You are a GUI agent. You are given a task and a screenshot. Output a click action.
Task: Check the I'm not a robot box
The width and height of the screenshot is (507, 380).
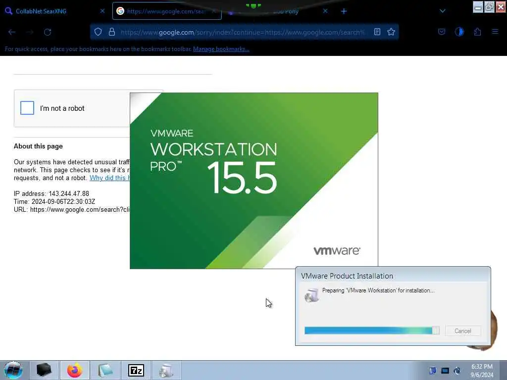point(27,108)
